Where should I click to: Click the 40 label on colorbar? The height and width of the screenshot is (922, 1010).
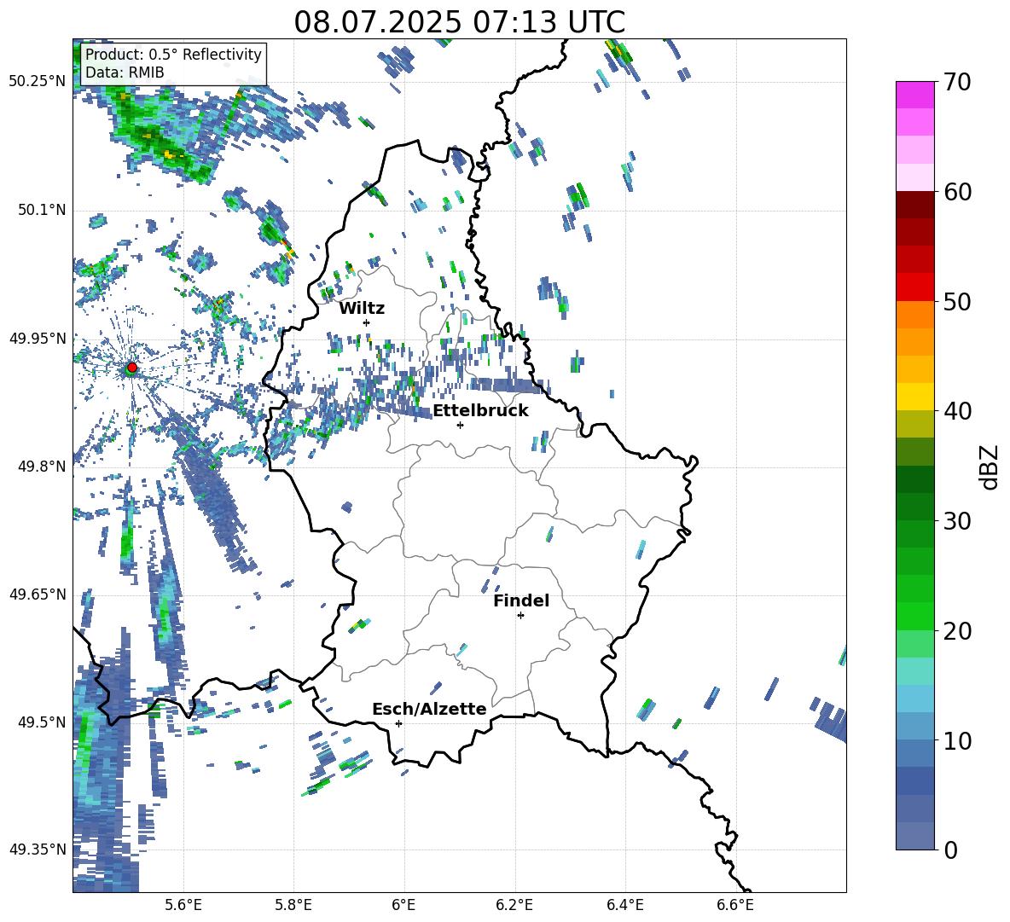point(957,411)
